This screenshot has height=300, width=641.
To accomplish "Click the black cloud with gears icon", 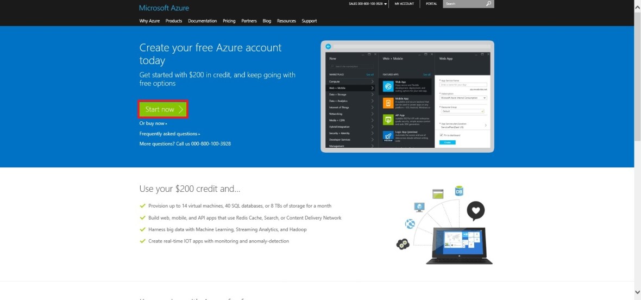I will click(x=403, y=244).
